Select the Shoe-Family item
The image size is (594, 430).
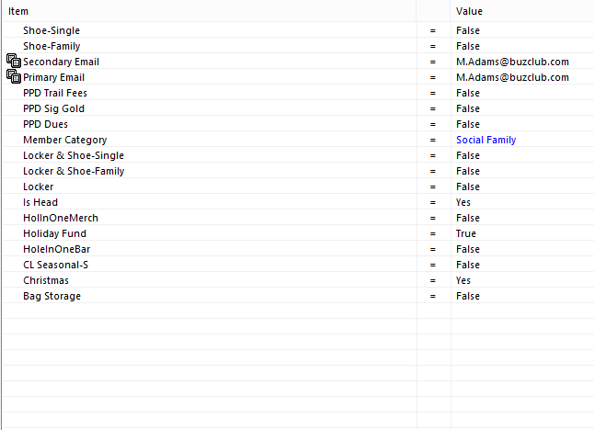point(51,46)
